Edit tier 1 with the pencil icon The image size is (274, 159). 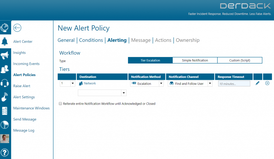click(257, 83)
